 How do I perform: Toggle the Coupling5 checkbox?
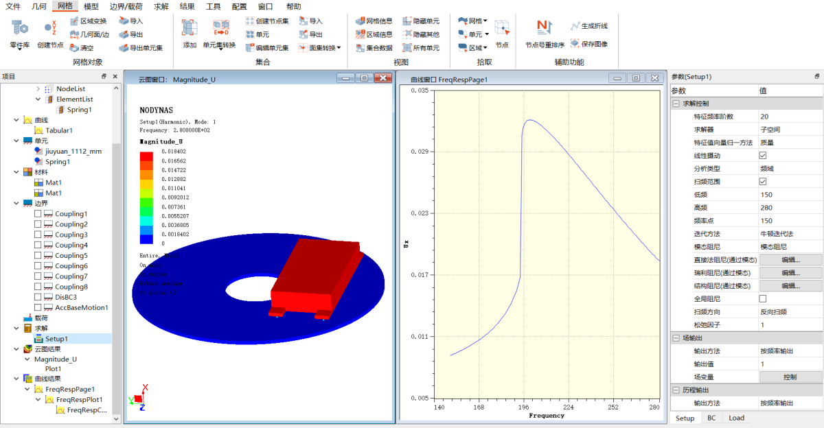coord(38,256)
